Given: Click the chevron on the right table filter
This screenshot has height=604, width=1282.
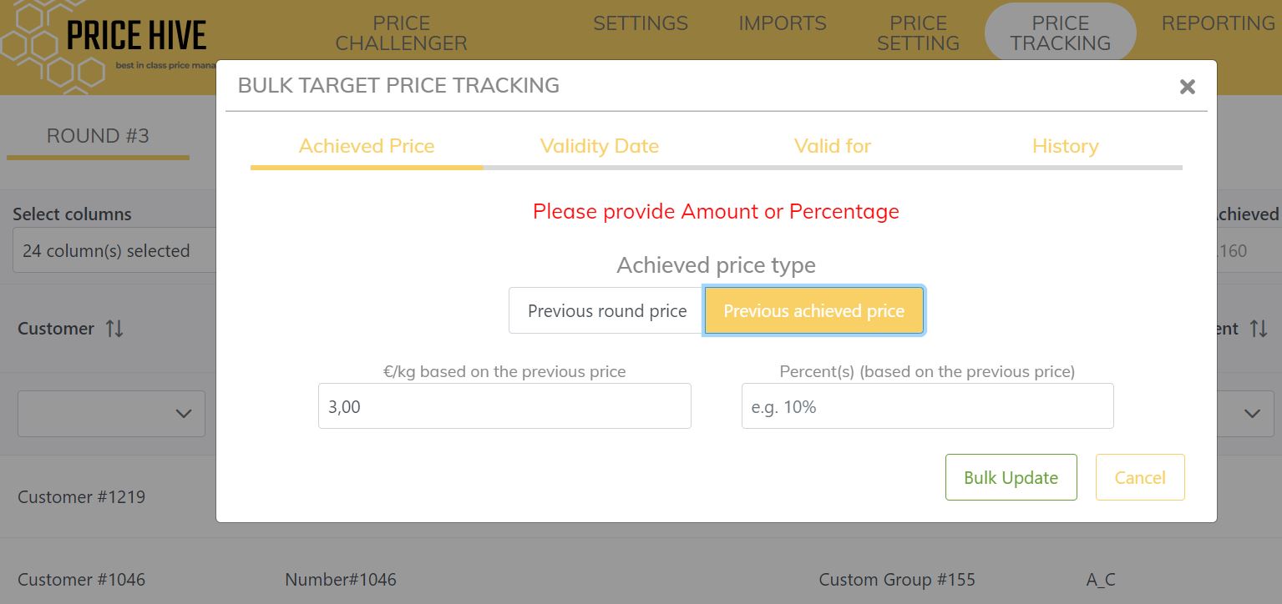Looking at the screenshot, I should pyautogui.click(x=1251, y=413).
